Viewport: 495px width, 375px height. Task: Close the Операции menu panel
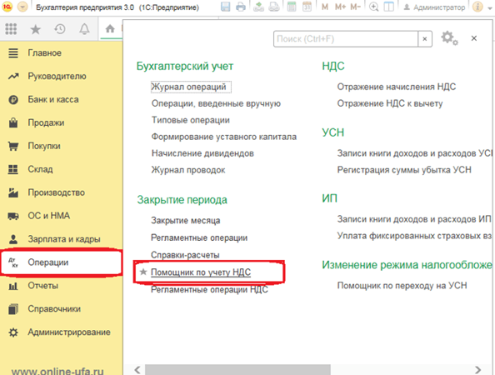tap(474, 38)
